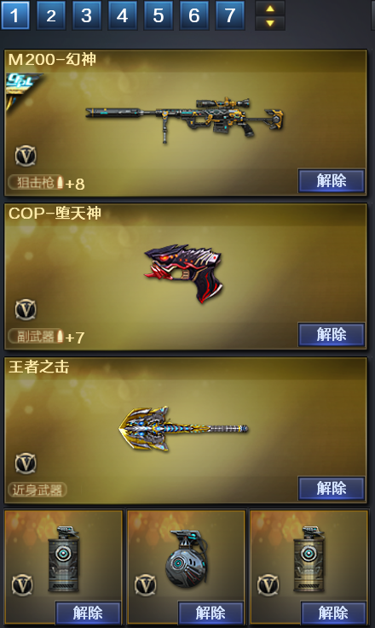Click the V badge on M200-幻神 slot
Screen dimensions: 375x628
(x=26, y=156)
